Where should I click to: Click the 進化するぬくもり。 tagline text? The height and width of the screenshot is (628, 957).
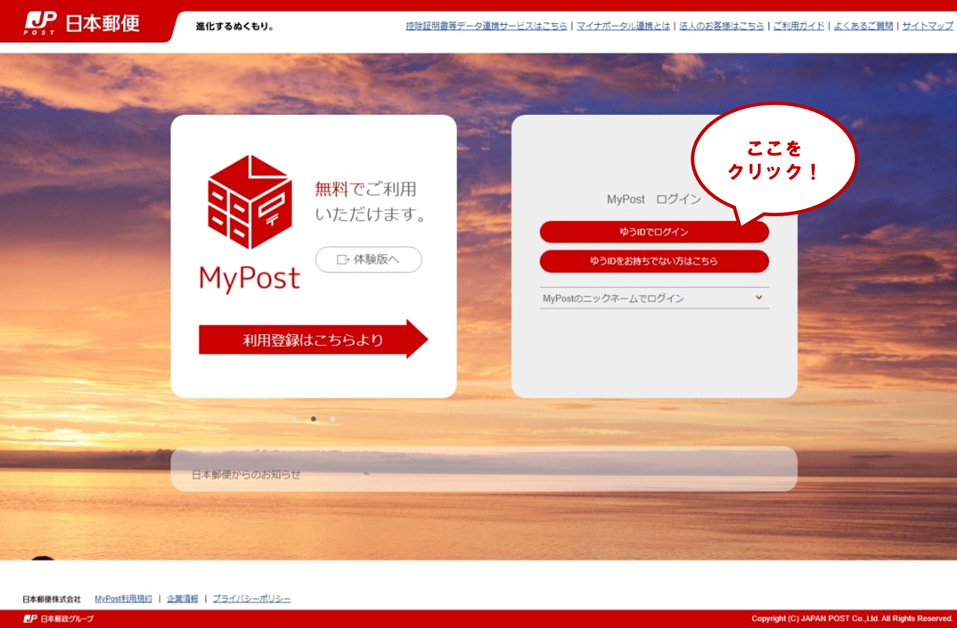[x=235, y=26]
